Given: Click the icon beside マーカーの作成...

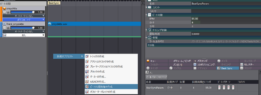Looking at the screenshot, I should tap(87, 77).
